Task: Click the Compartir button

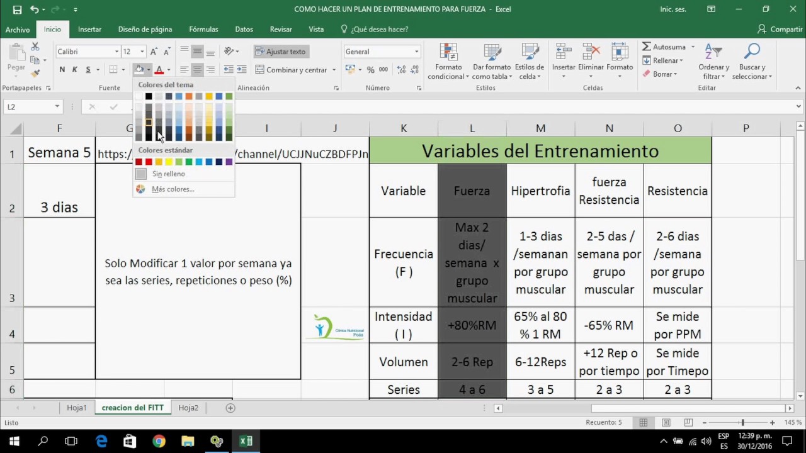Action: coord(780,30)
